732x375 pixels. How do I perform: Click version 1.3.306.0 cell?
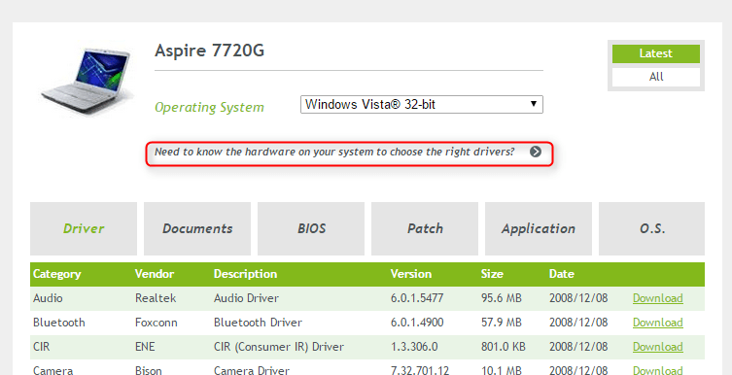(414, 347)
